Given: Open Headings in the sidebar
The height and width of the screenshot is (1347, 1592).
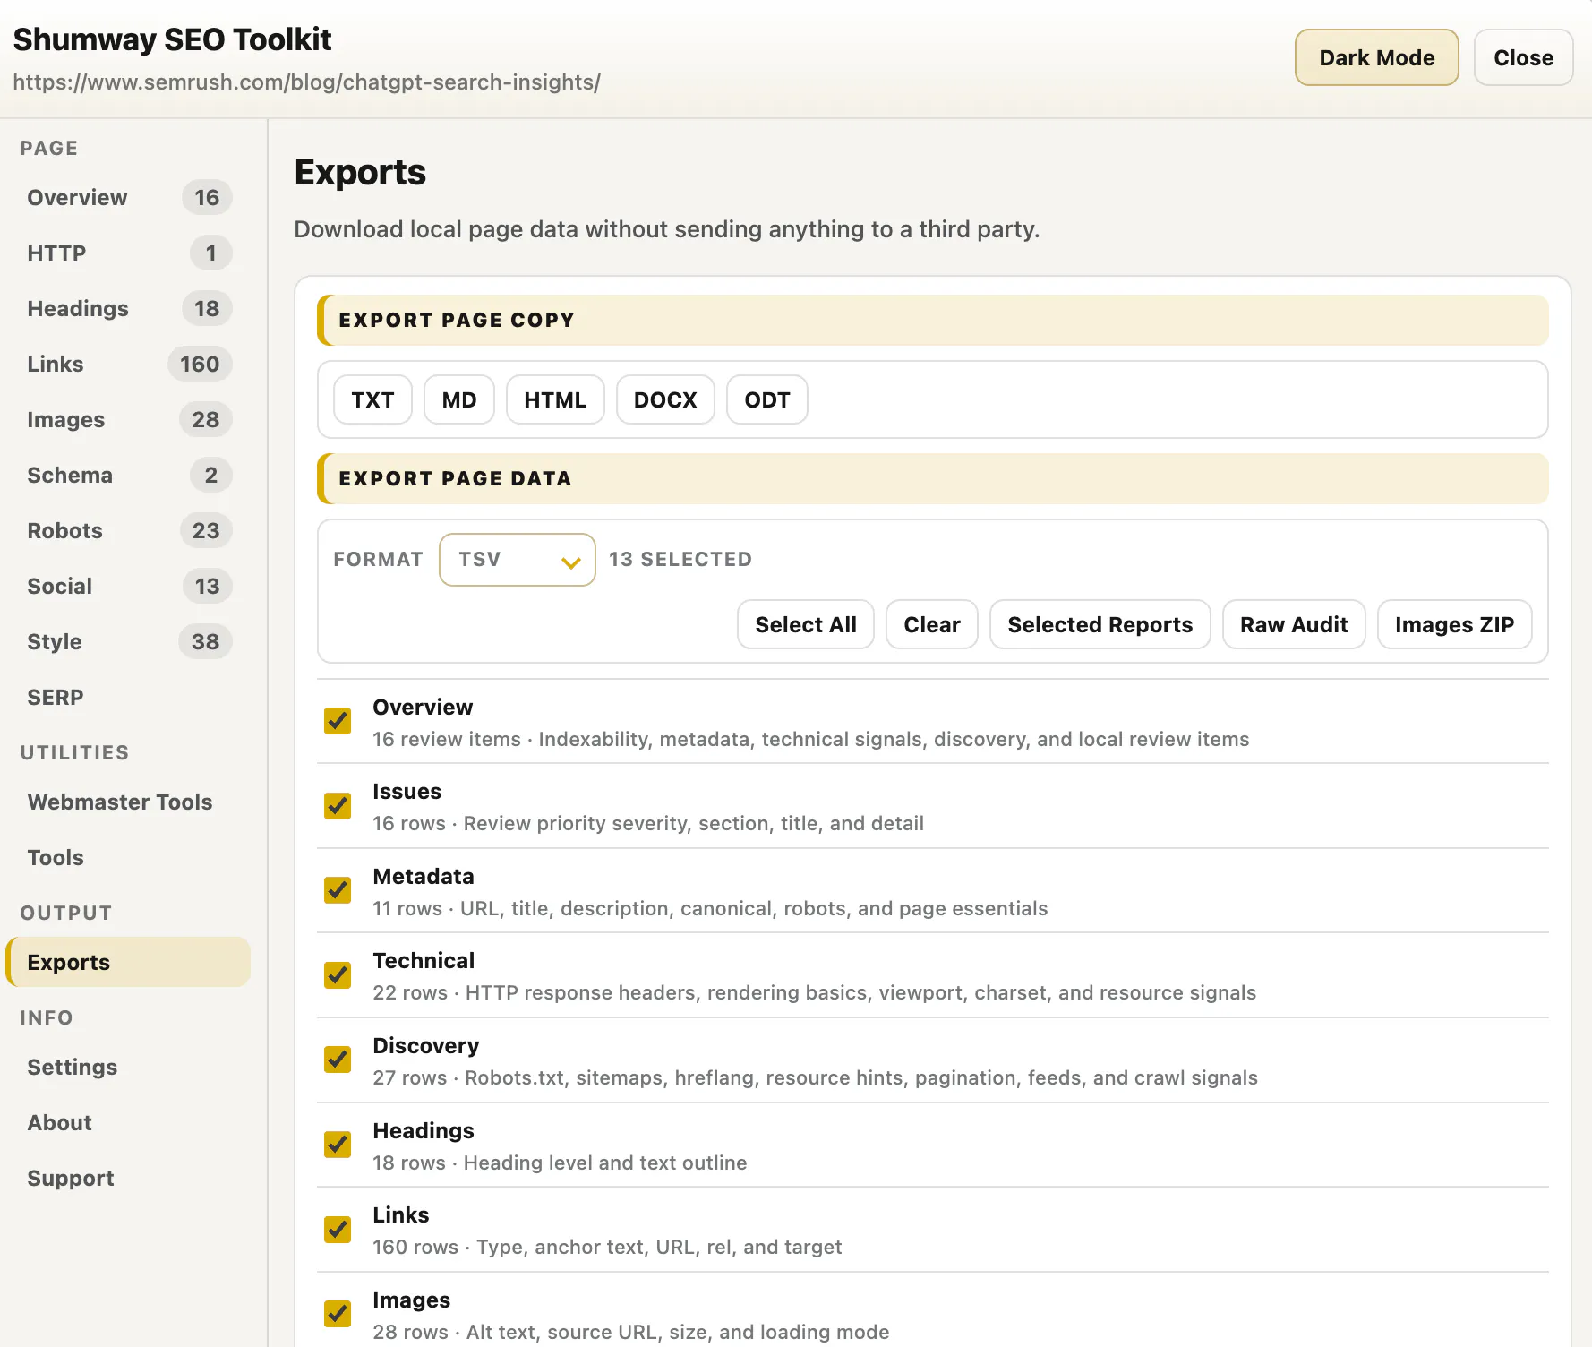Looking at the screenshot, I should tap(128, 308).
